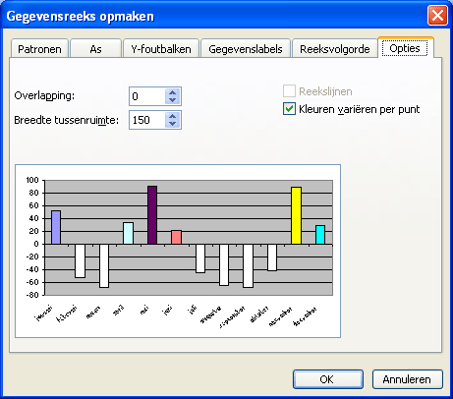Decrease Breedte tussenruimte with down arrow
The image size is (453, 399).
click(173, 124)
